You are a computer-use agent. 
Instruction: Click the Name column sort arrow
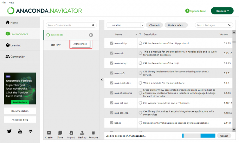[136, 34]
